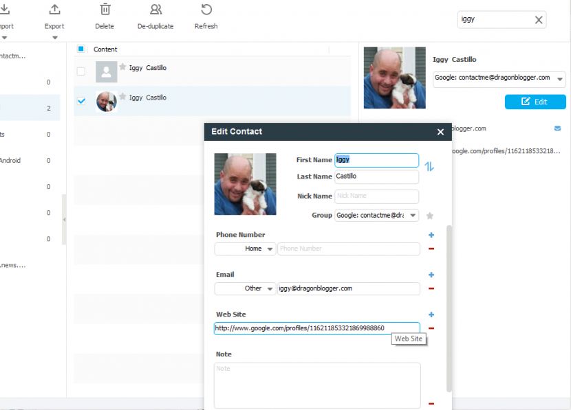Select the Android sidebar group
Viewport: 571px width, 410px height.
(x=30, y=160)
